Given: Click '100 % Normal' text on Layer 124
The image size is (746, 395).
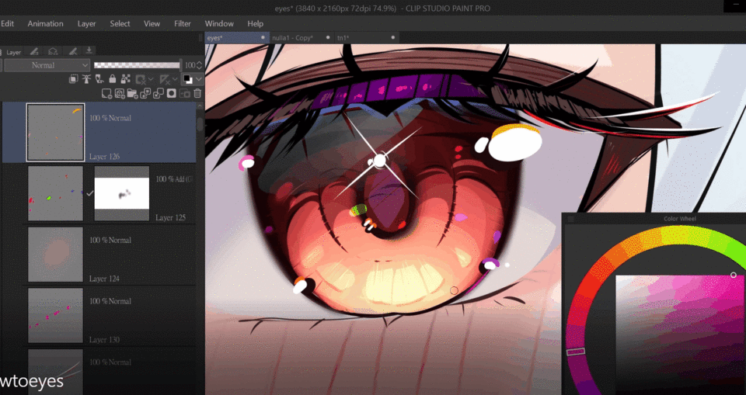Looking at the screenshot, I should click(x=110, y=241).
